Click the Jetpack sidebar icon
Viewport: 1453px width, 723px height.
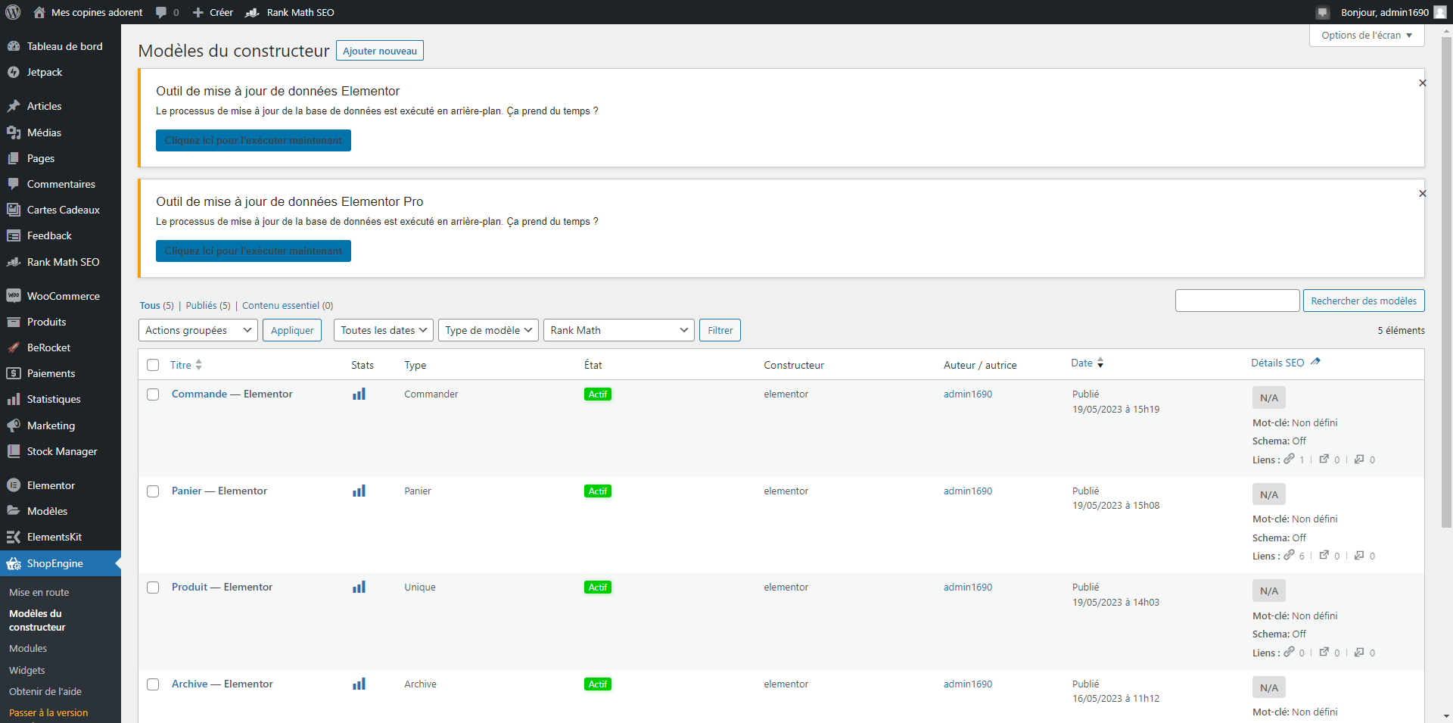coord(14,72)
